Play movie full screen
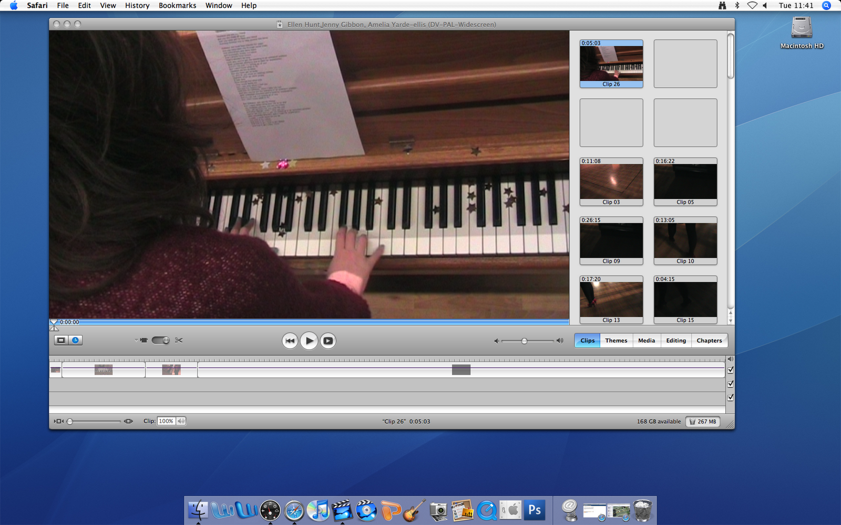The height and width of the screenshot is (525, 841). (328, 341)
